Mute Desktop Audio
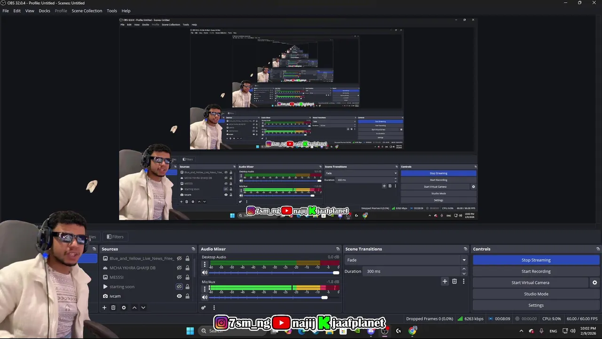This screenshot has width=602, height=339. [205, 273]
